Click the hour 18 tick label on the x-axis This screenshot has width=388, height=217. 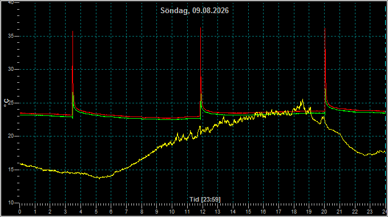pyautogui.click(x=294, y=212)
